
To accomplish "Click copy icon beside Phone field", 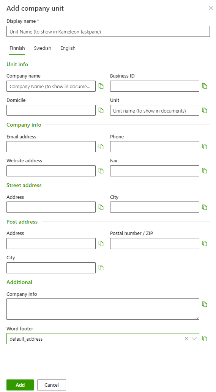I will tap(205, 146).
